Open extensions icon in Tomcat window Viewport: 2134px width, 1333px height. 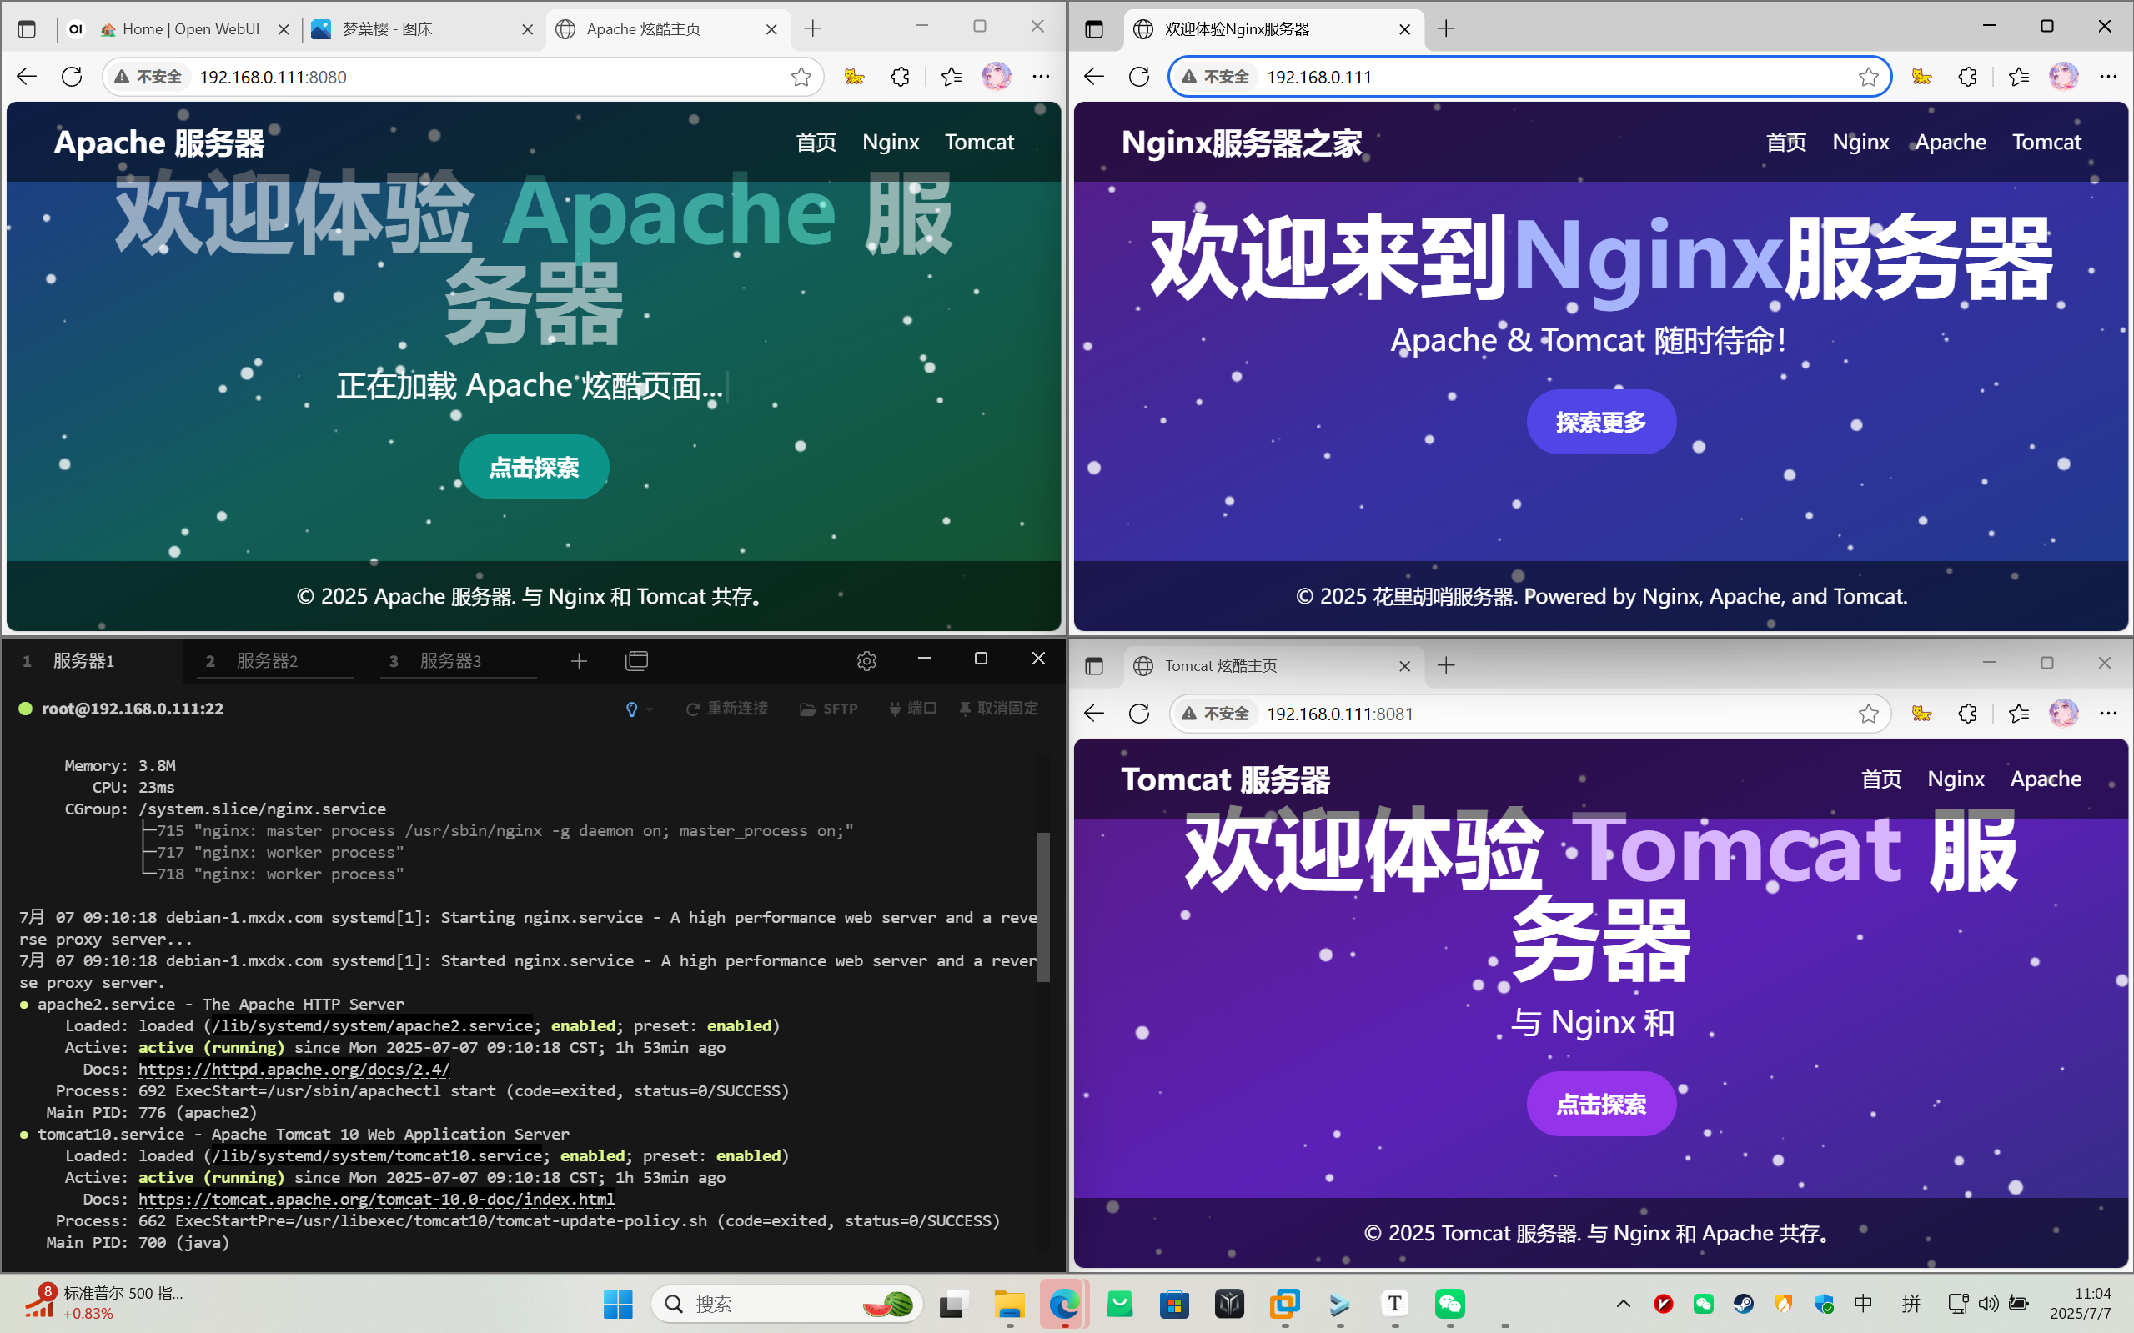pyautogui.click(x=1967, y=714)
